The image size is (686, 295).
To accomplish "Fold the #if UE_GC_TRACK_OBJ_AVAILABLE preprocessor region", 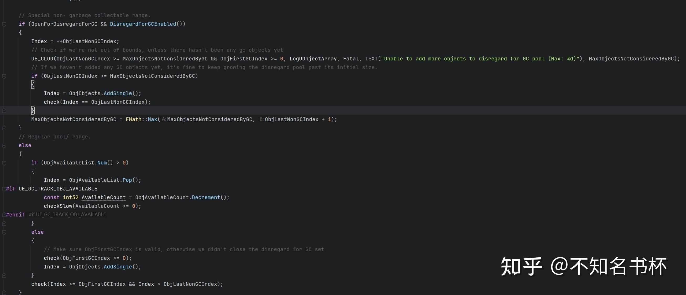I will pos(4,189).
